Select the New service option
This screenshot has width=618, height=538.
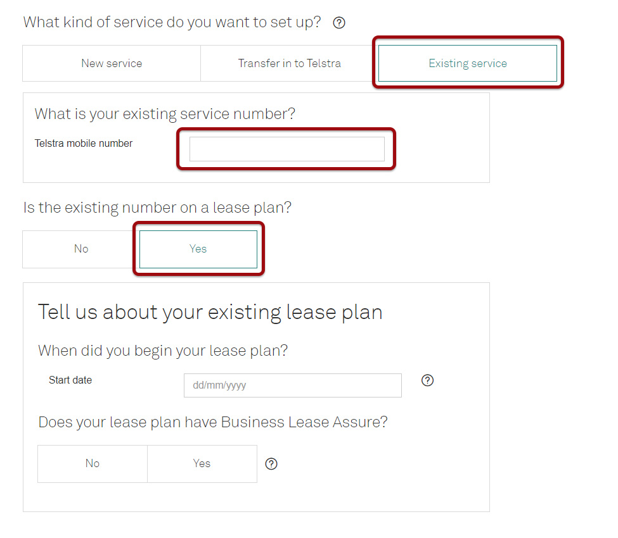[112, 63]
